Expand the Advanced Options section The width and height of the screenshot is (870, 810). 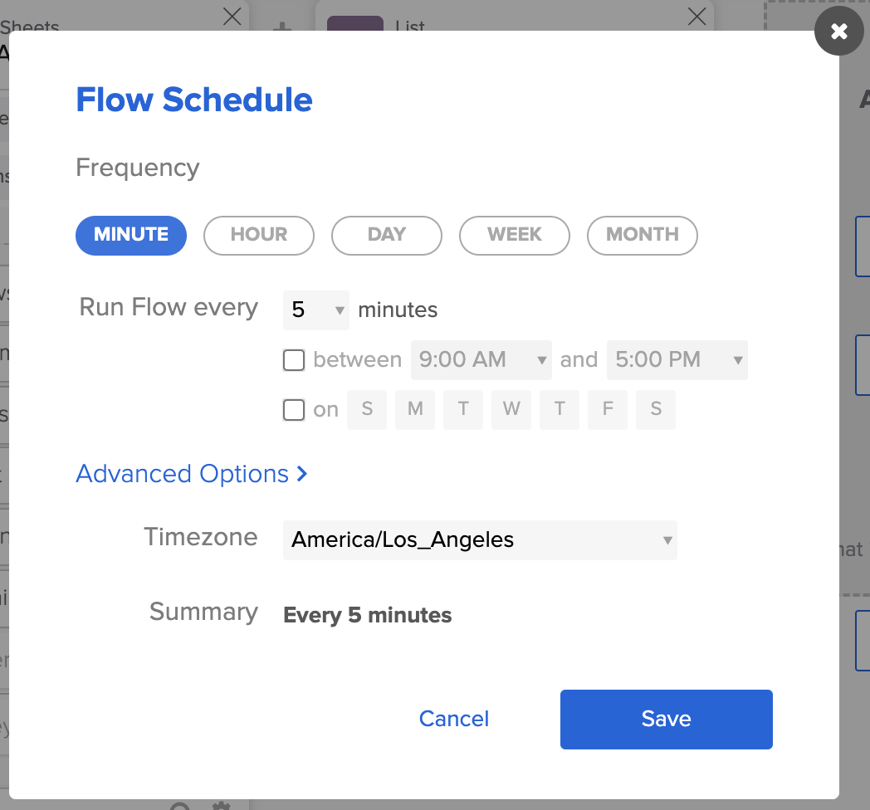[192, 474]
